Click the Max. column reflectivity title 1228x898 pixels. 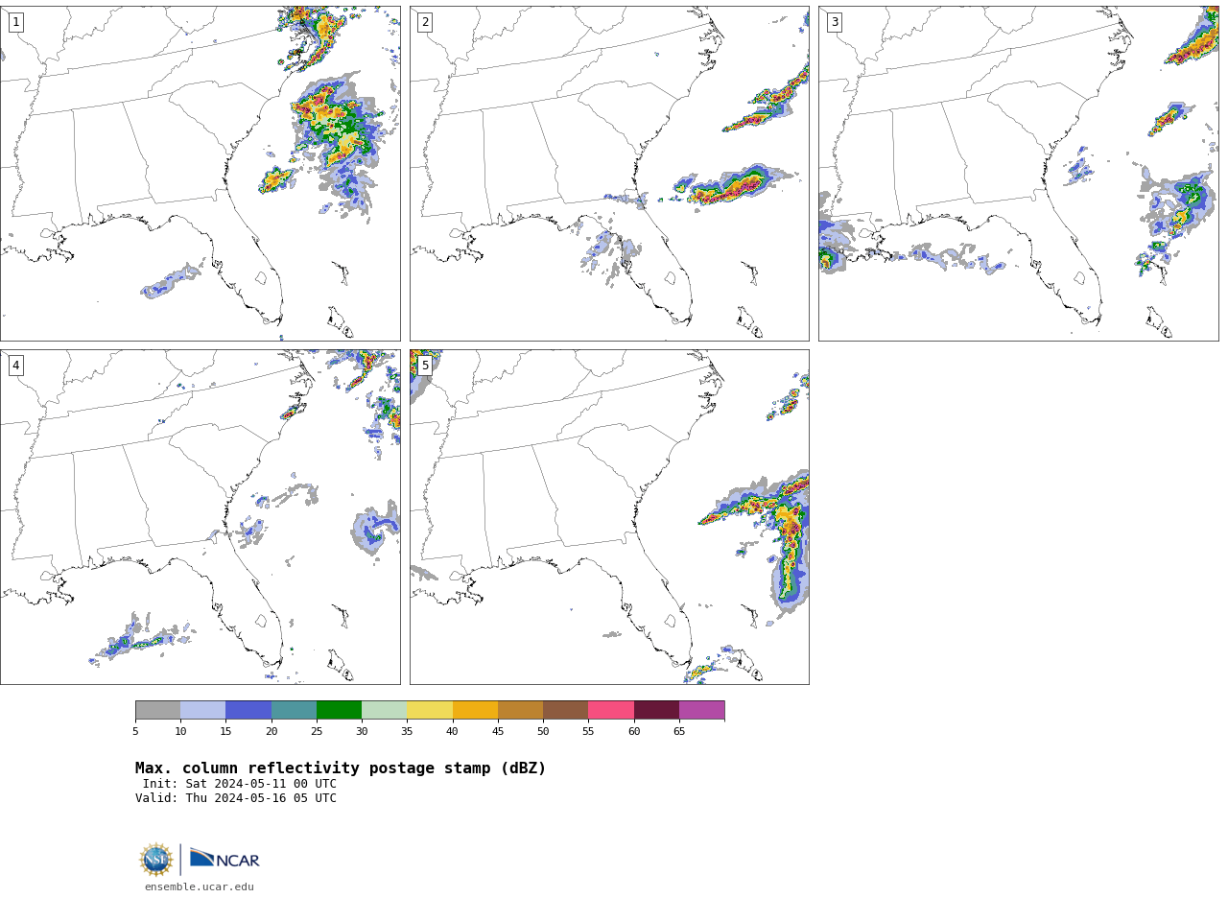pyautogui.click(x=341, y=768)
